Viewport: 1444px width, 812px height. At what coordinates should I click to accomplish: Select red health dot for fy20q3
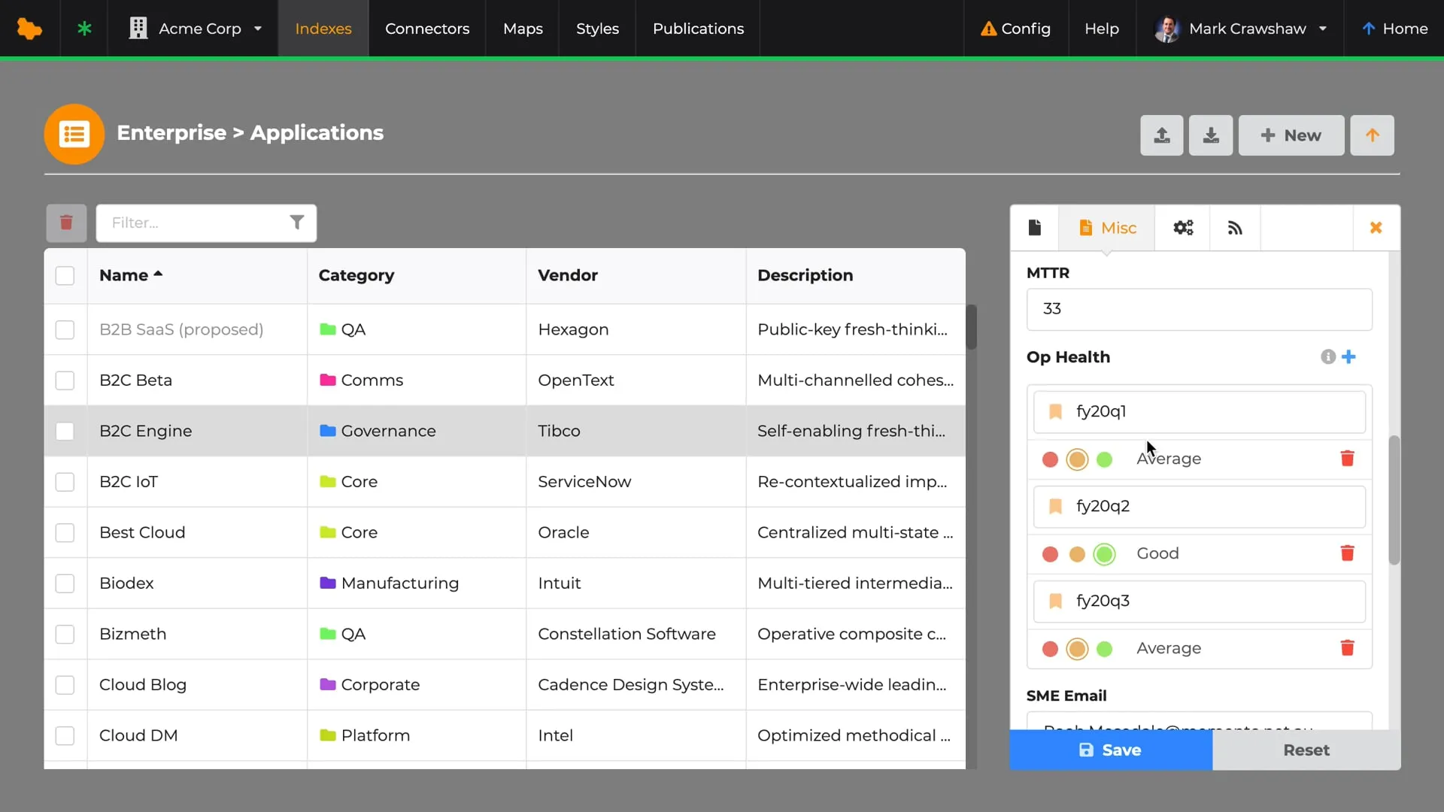(1050, 649)
